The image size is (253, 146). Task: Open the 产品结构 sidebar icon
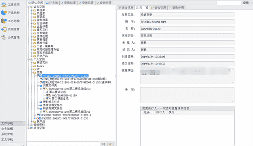tap(4, 13)
